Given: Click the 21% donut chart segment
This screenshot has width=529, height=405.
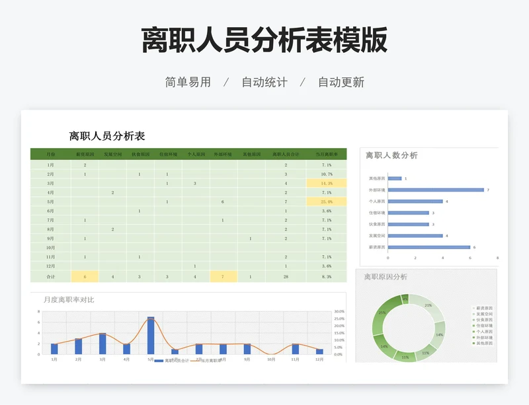Looking at the screenshot, I should coord(428,306).
